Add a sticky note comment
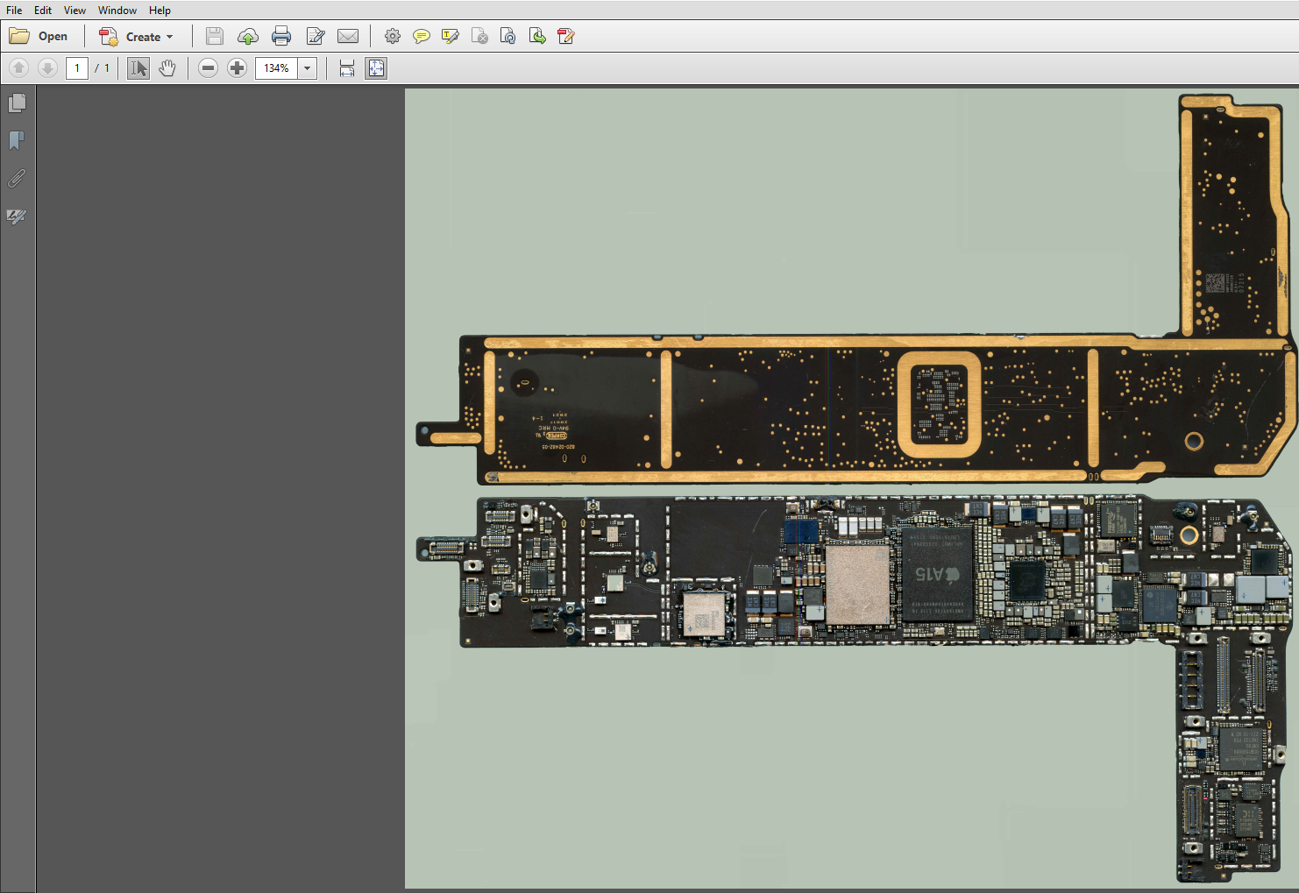 [x=422, y=36]
